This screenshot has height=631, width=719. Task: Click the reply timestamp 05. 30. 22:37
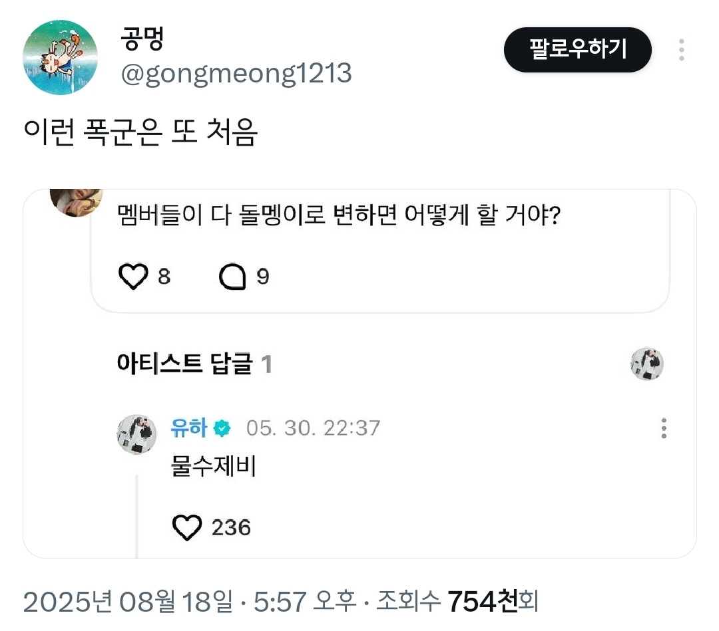(313, 428)
